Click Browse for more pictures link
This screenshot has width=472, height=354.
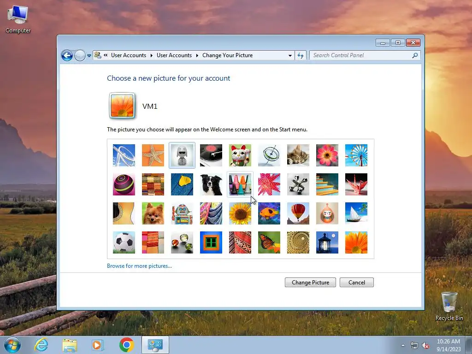pos(139,266)
